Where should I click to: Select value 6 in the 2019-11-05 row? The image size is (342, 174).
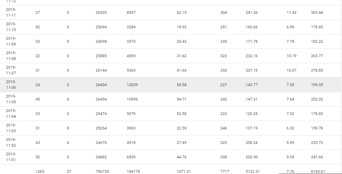coord(68,99)
